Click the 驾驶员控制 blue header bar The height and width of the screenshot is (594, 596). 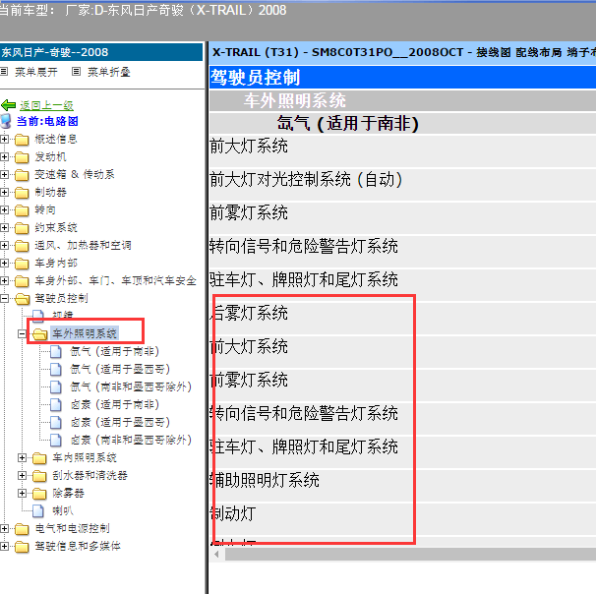(x=402, y=78)
